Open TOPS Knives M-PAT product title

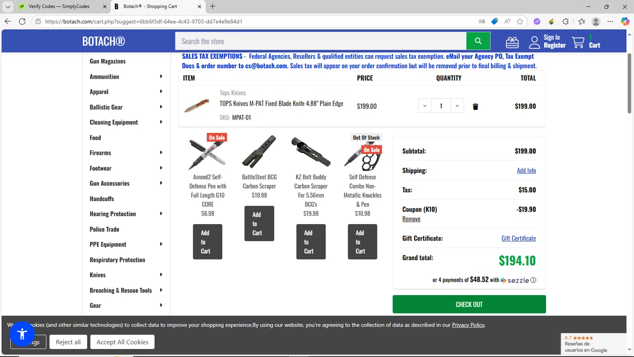[x=281, y=104]
